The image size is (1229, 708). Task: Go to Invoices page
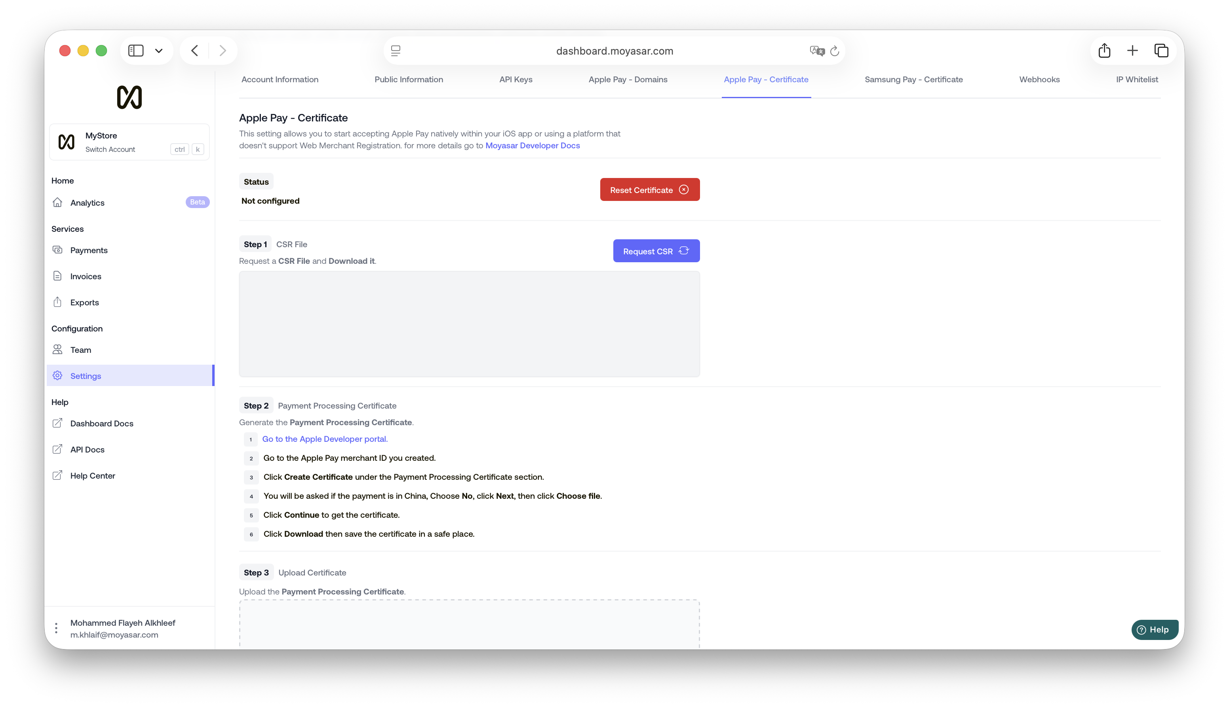[x=86, y=276]
